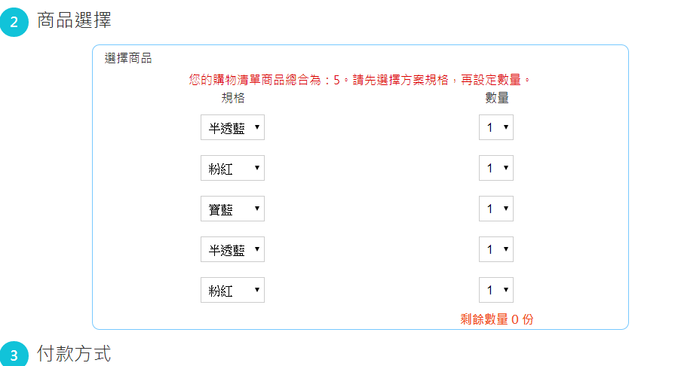Viewport: 678px width, 366px height.
Task: Open the second row's 粉紅 spec dropdown
Action: coord(232,168)
